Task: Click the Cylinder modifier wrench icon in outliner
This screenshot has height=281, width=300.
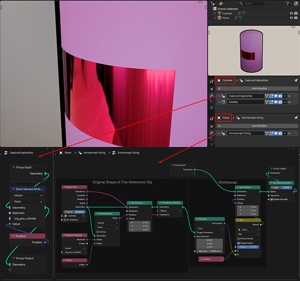Action: pos(239,13)
